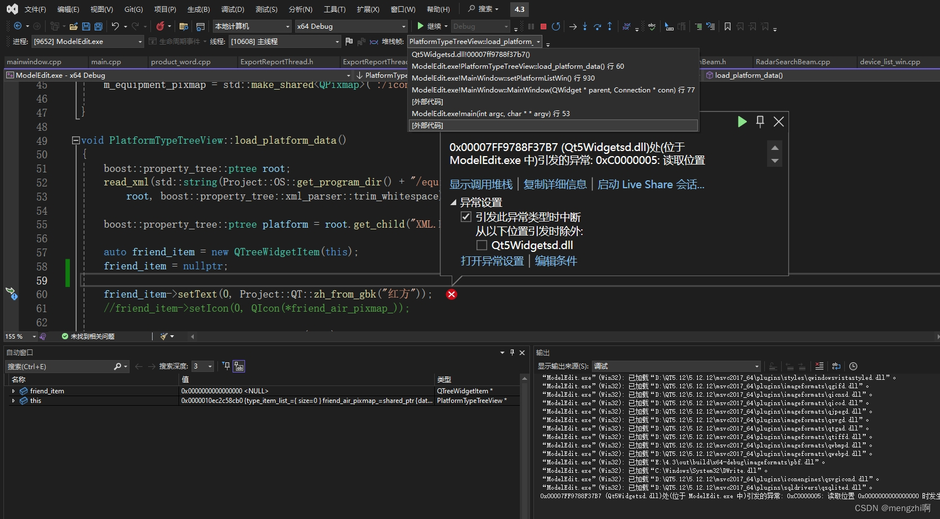
Task: Toggle the Autos pin-values icon
Action: 239,366
